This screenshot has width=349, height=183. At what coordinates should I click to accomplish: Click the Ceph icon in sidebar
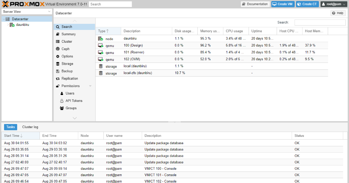[x=58, y=49]
